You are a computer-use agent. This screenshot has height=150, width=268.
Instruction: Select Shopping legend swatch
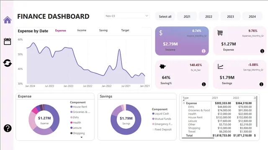(x=72, y=133)
